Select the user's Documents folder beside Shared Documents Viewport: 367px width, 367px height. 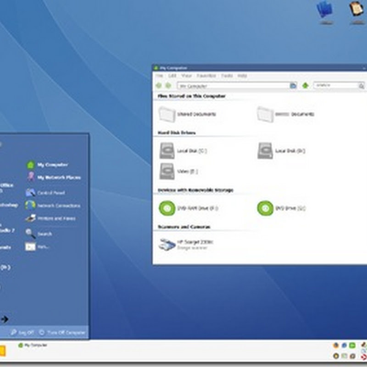pos(285,114)
